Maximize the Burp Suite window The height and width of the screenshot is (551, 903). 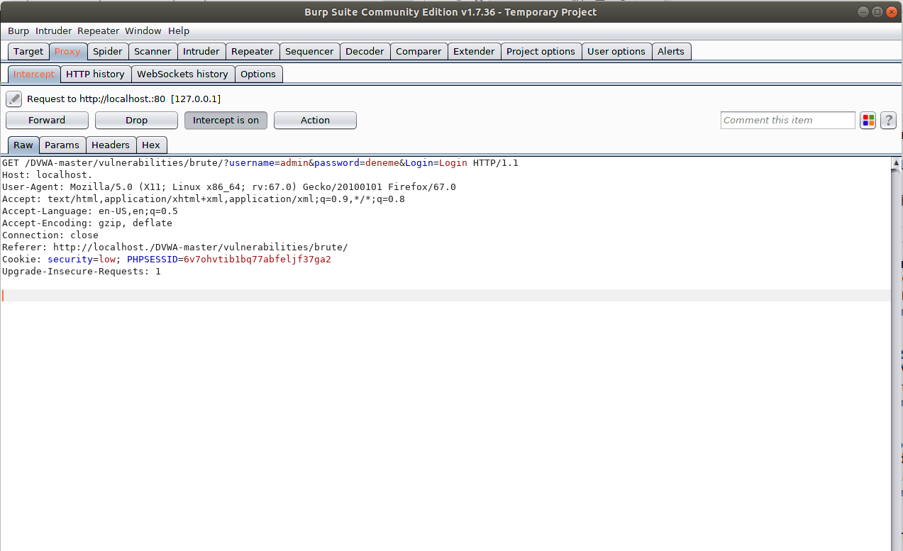click(x=877, y=11)
